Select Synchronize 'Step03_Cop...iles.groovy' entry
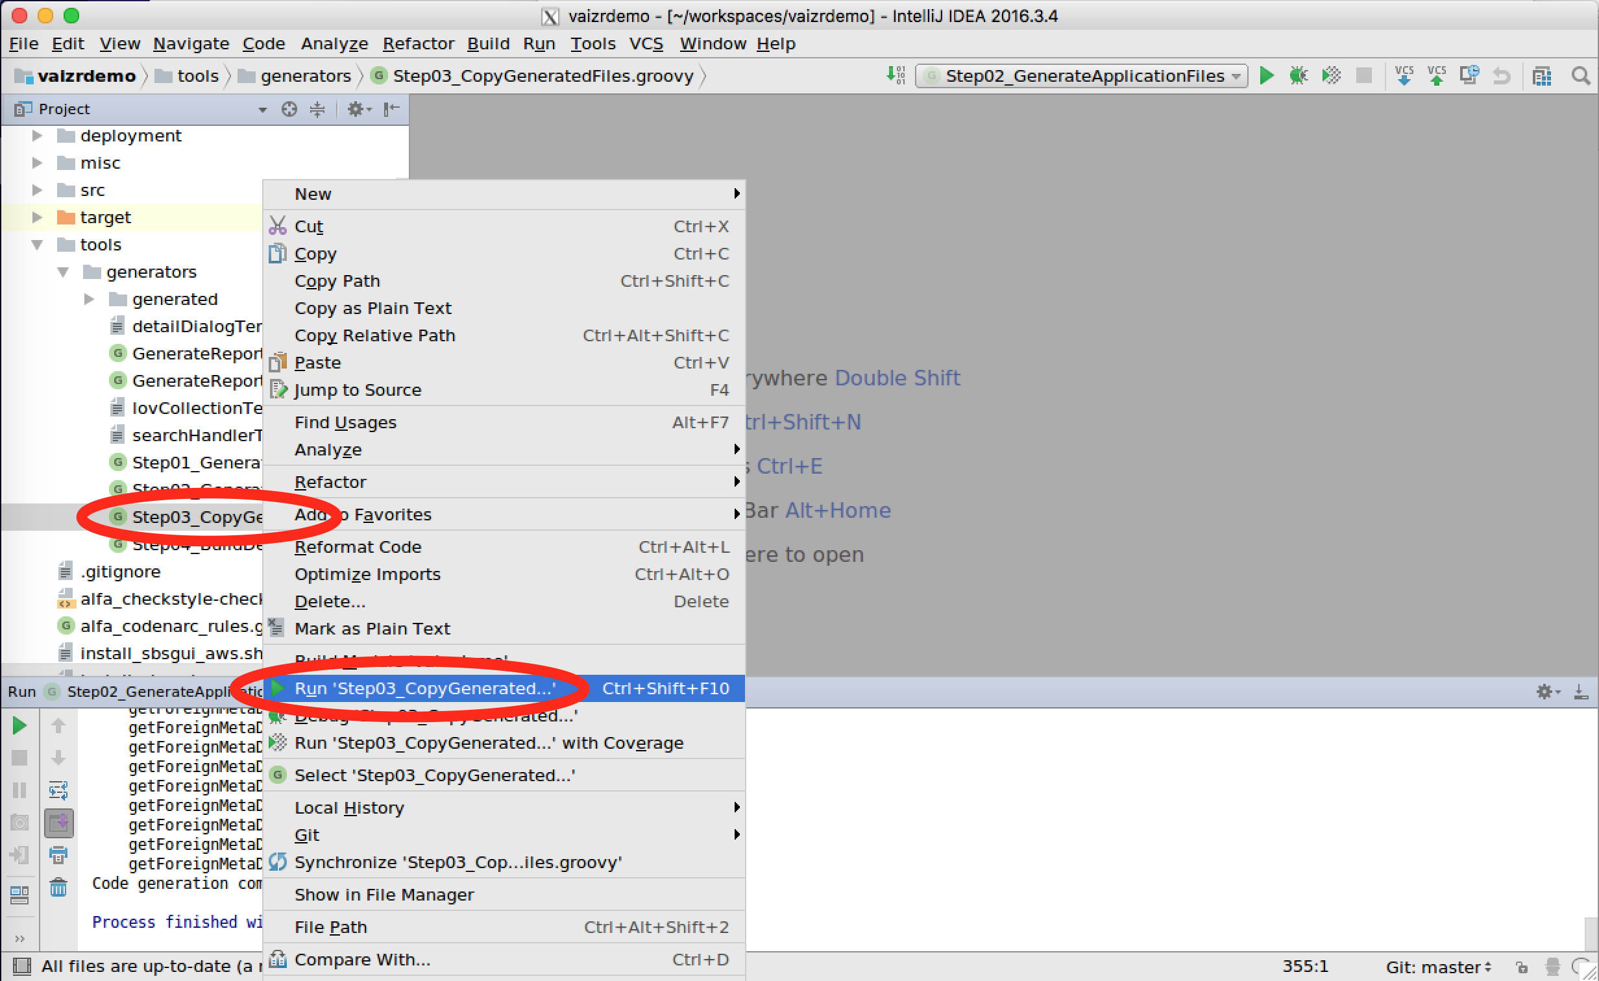1599x981 pixels. click(x=504, y=862)
